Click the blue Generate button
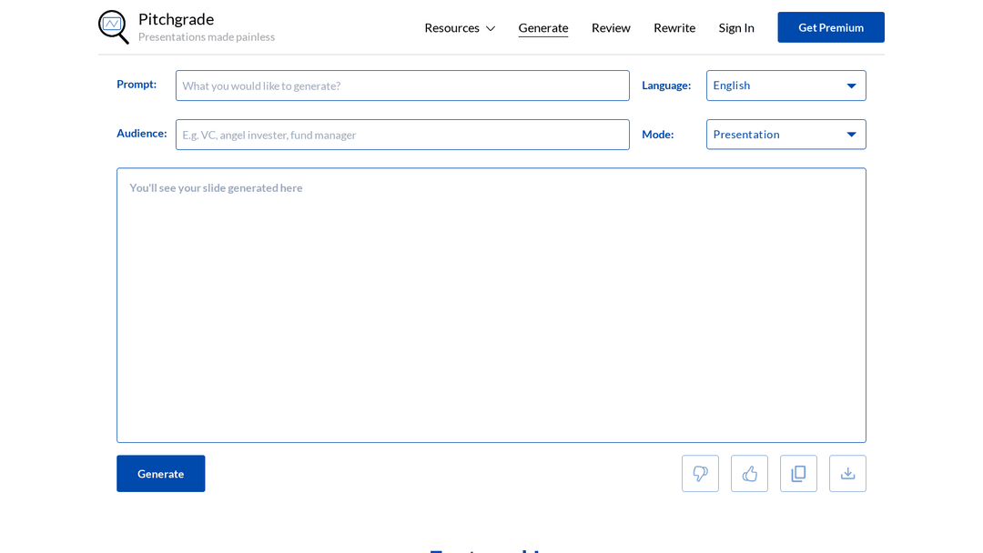This screenshot has width=983, height=553. click(x=160, y=474)
